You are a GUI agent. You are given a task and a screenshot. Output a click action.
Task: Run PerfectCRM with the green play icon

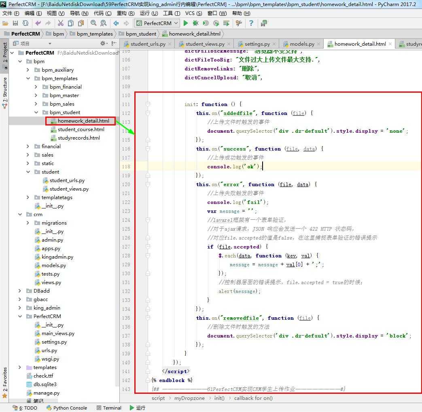click(x=186, y=23)
